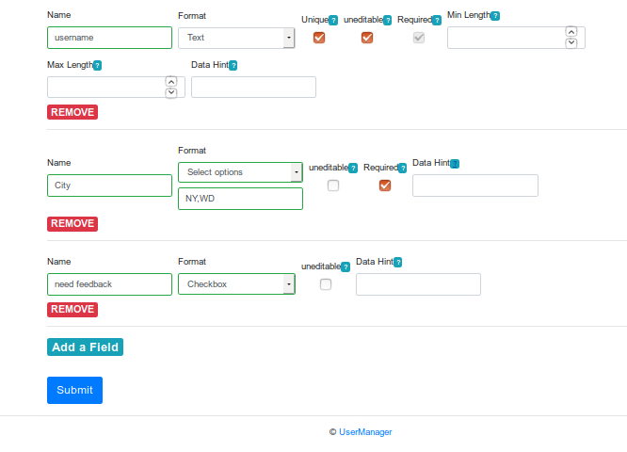Click help icon beside City Required label
Image resolution: width=627 pixels, height=452 pixels.
402,168
